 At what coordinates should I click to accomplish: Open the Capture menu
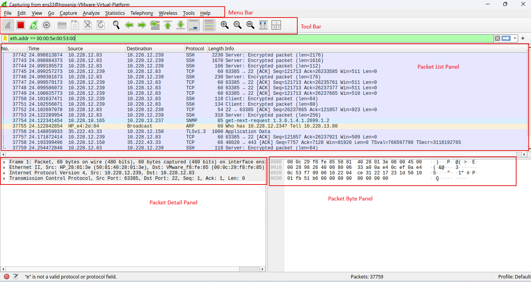pos(68,13)
